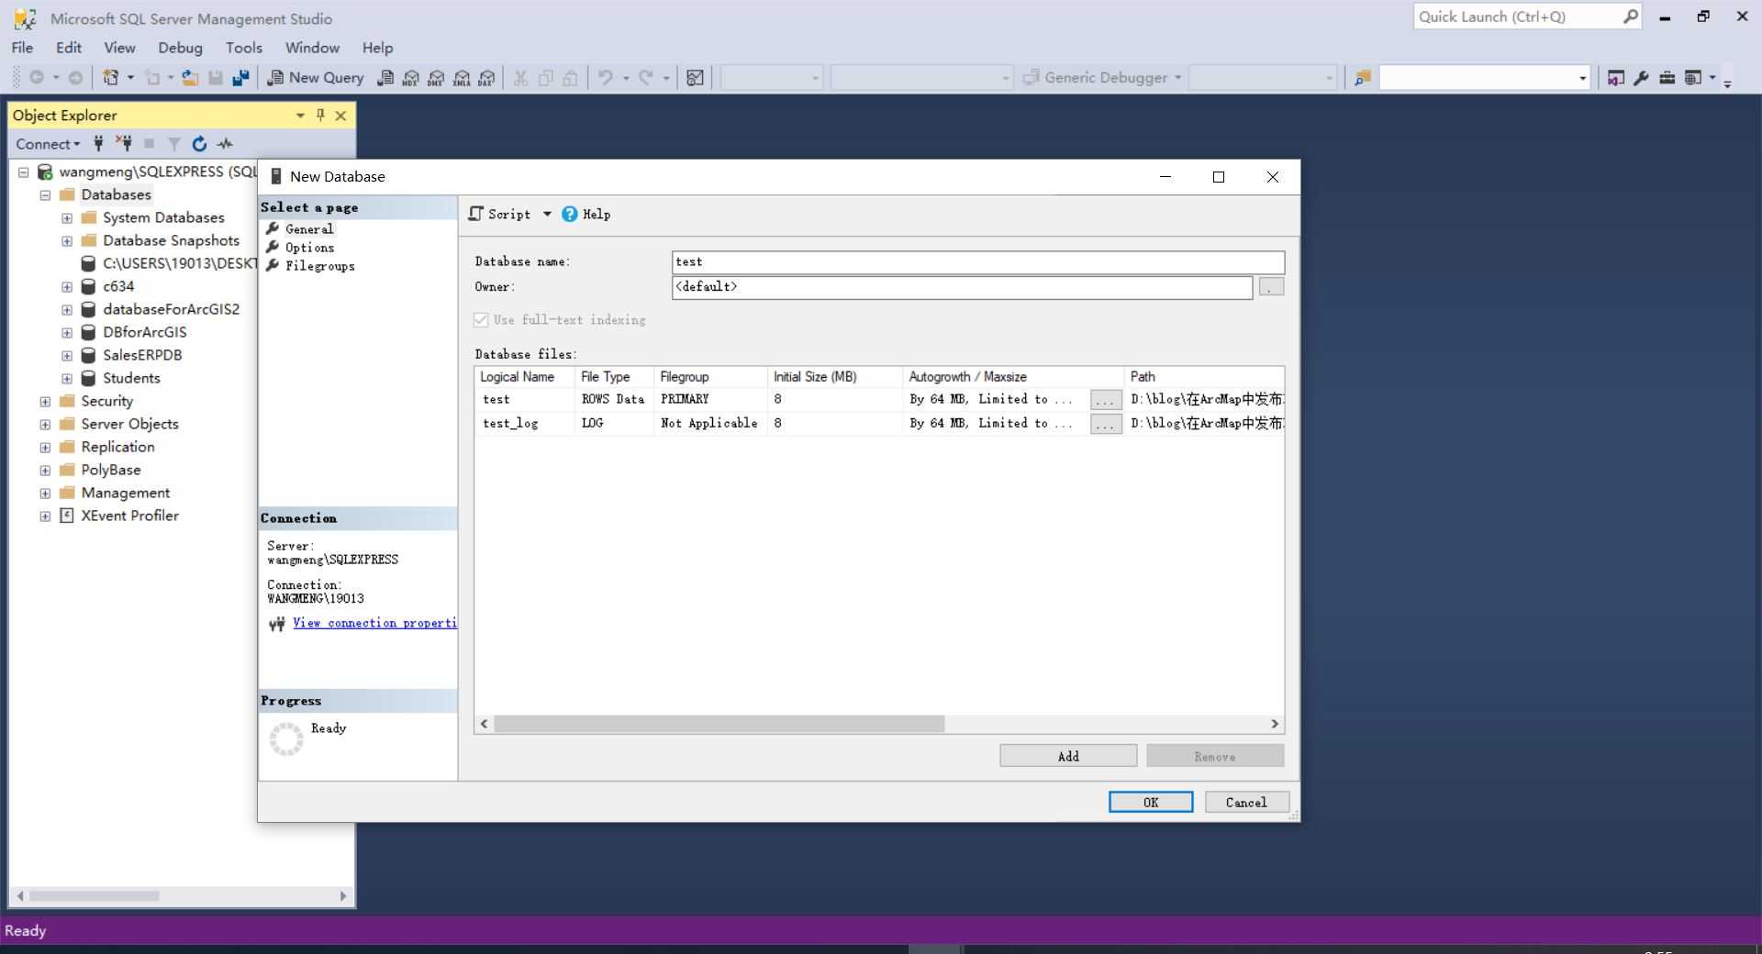Expand the SalesERPDB database node
This screenshot has height=954, width=1762.
pyautogui.click(x=67, y=355)
